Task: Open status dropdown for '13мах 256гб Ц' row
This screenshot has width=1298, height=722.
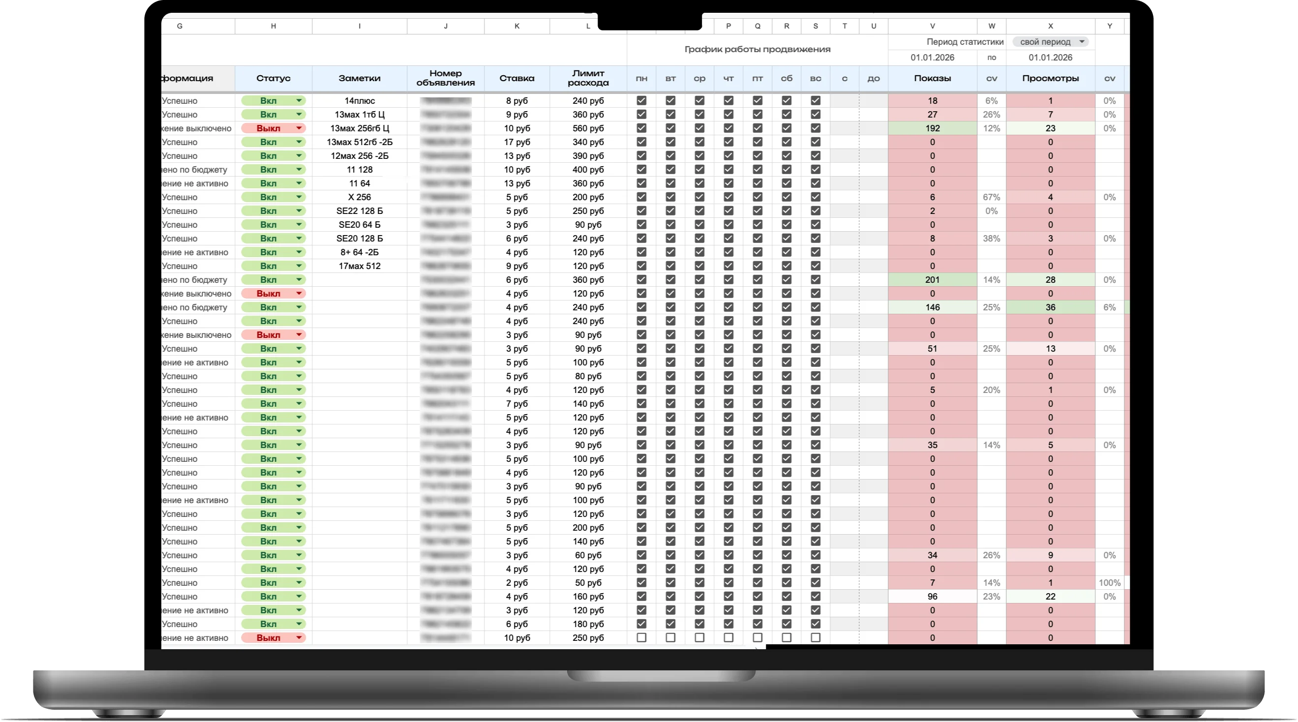Action: [299, 128]
